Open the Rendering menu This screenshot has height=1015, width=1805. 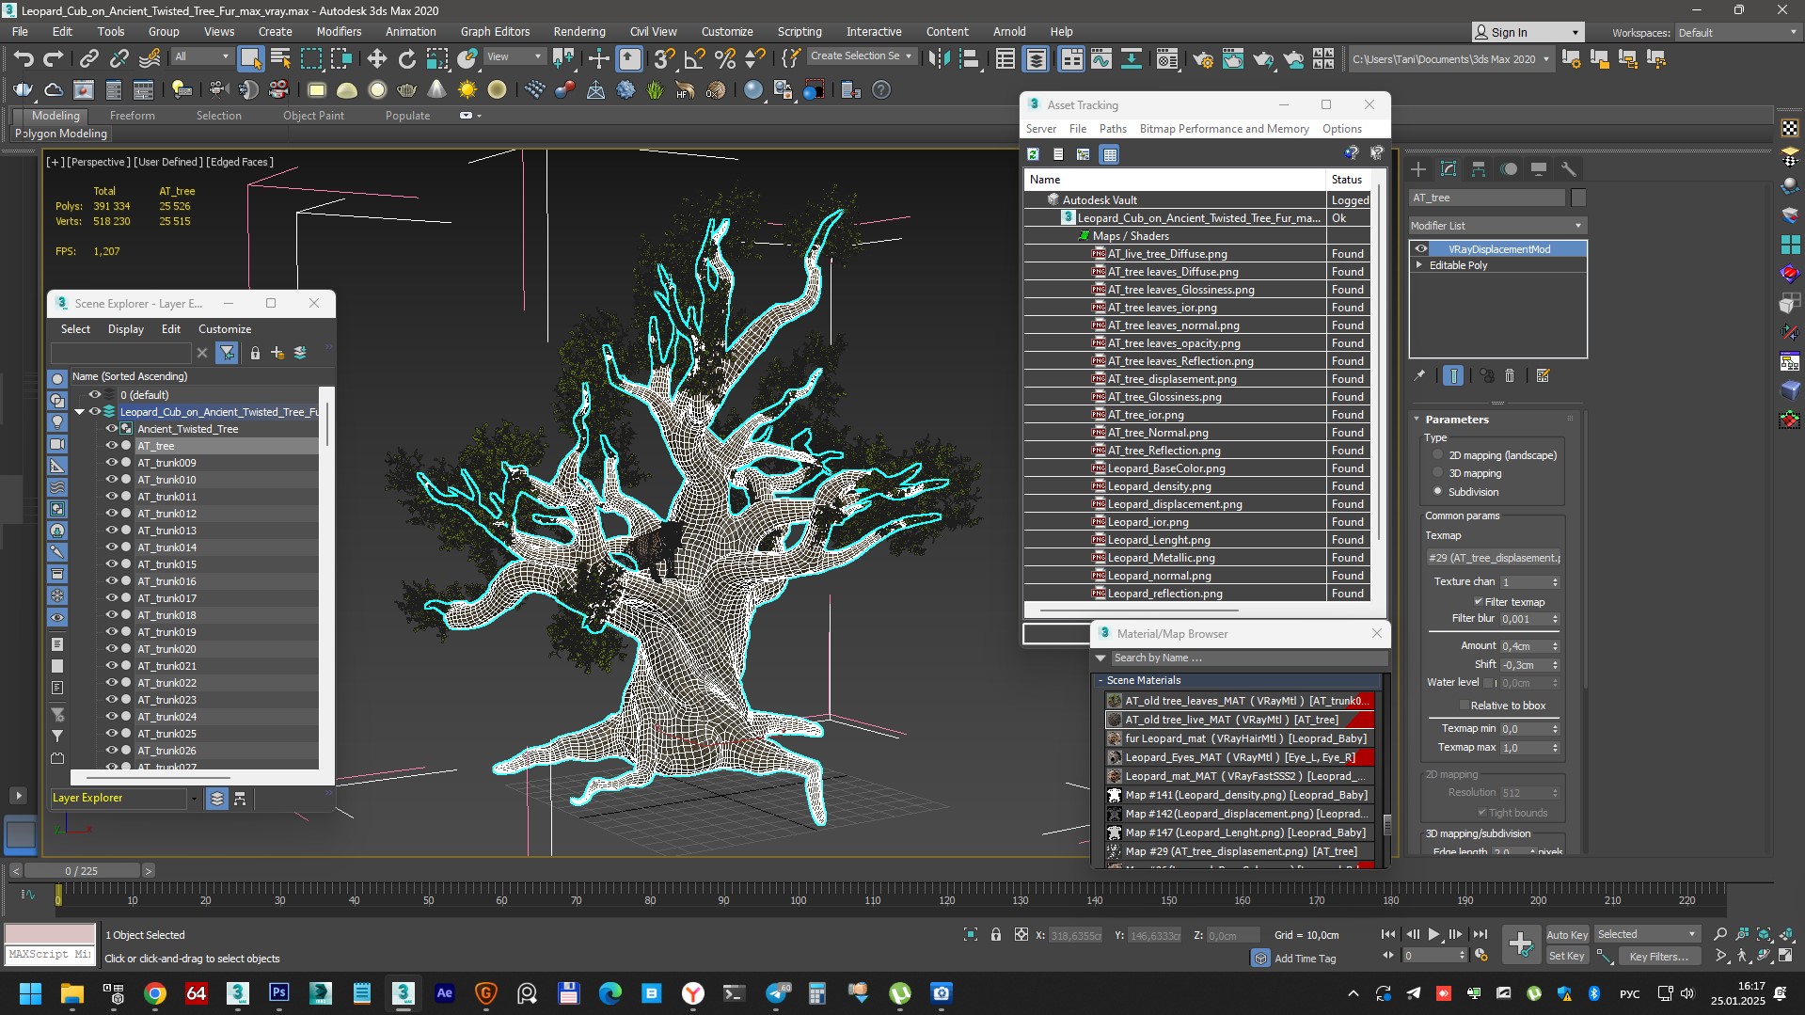tap(578, 31)
